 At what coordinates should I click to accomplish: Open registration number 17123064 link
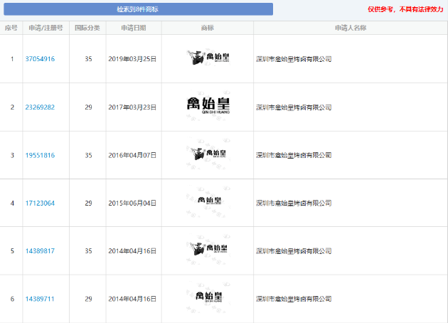[x=40, y=203]
